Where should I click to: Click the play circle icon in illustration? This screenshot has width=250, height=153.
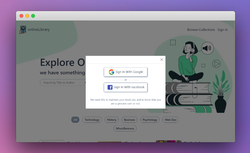(216, 64)
